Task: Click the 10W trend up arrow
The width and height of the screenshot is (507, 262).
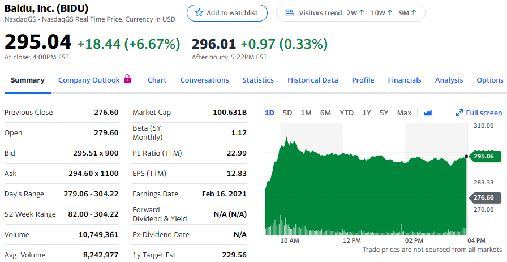Action: click(x=390, y=12)
